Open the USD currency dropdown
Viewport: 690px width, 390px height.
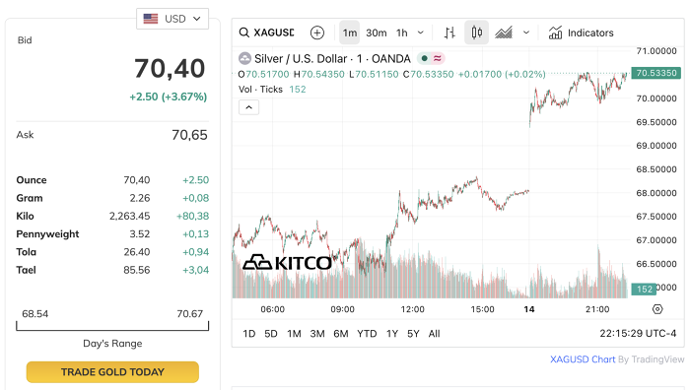pos(172,19)
